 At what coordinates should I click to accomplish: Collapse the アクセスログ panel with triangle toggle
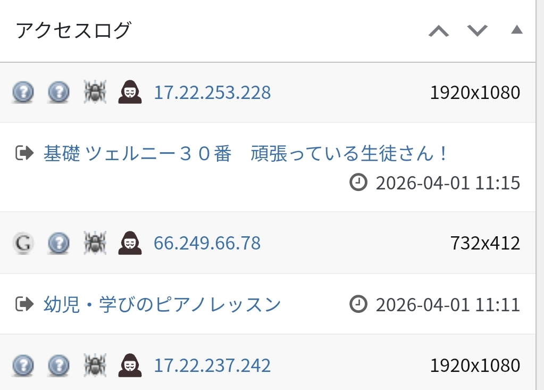(x=516, y=30)
